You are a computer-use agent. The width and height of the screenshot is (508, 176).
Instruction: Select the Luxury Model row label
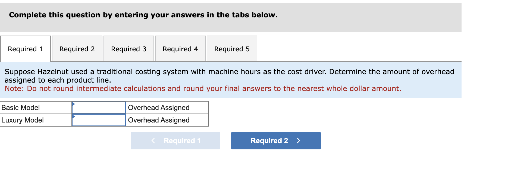pyautogui.click(x=23, y=120)
